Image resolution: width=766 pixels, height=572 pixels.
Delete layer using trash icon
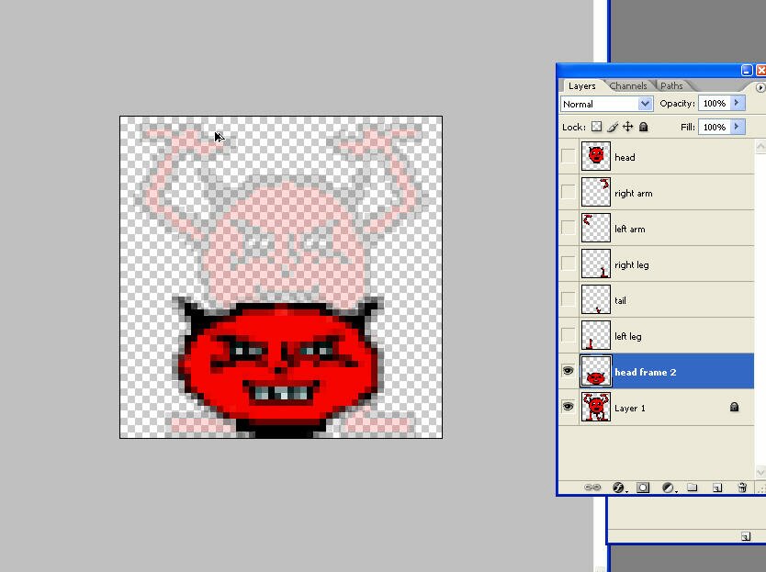(x=742, y=487)
